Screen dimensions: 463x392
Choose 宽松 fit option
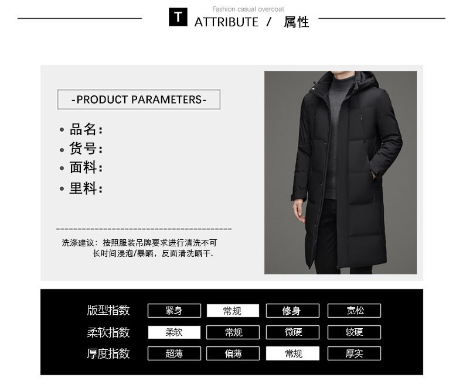click(x=354, y=311)
